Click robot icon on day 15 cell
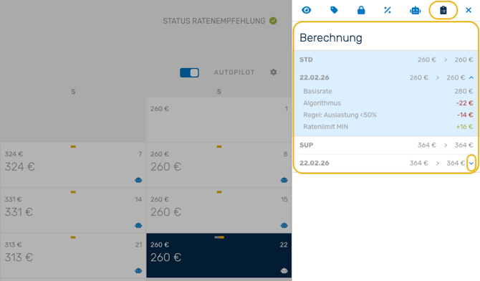The height and width of the screenshot is (281, 480). [x=284, y=225]
